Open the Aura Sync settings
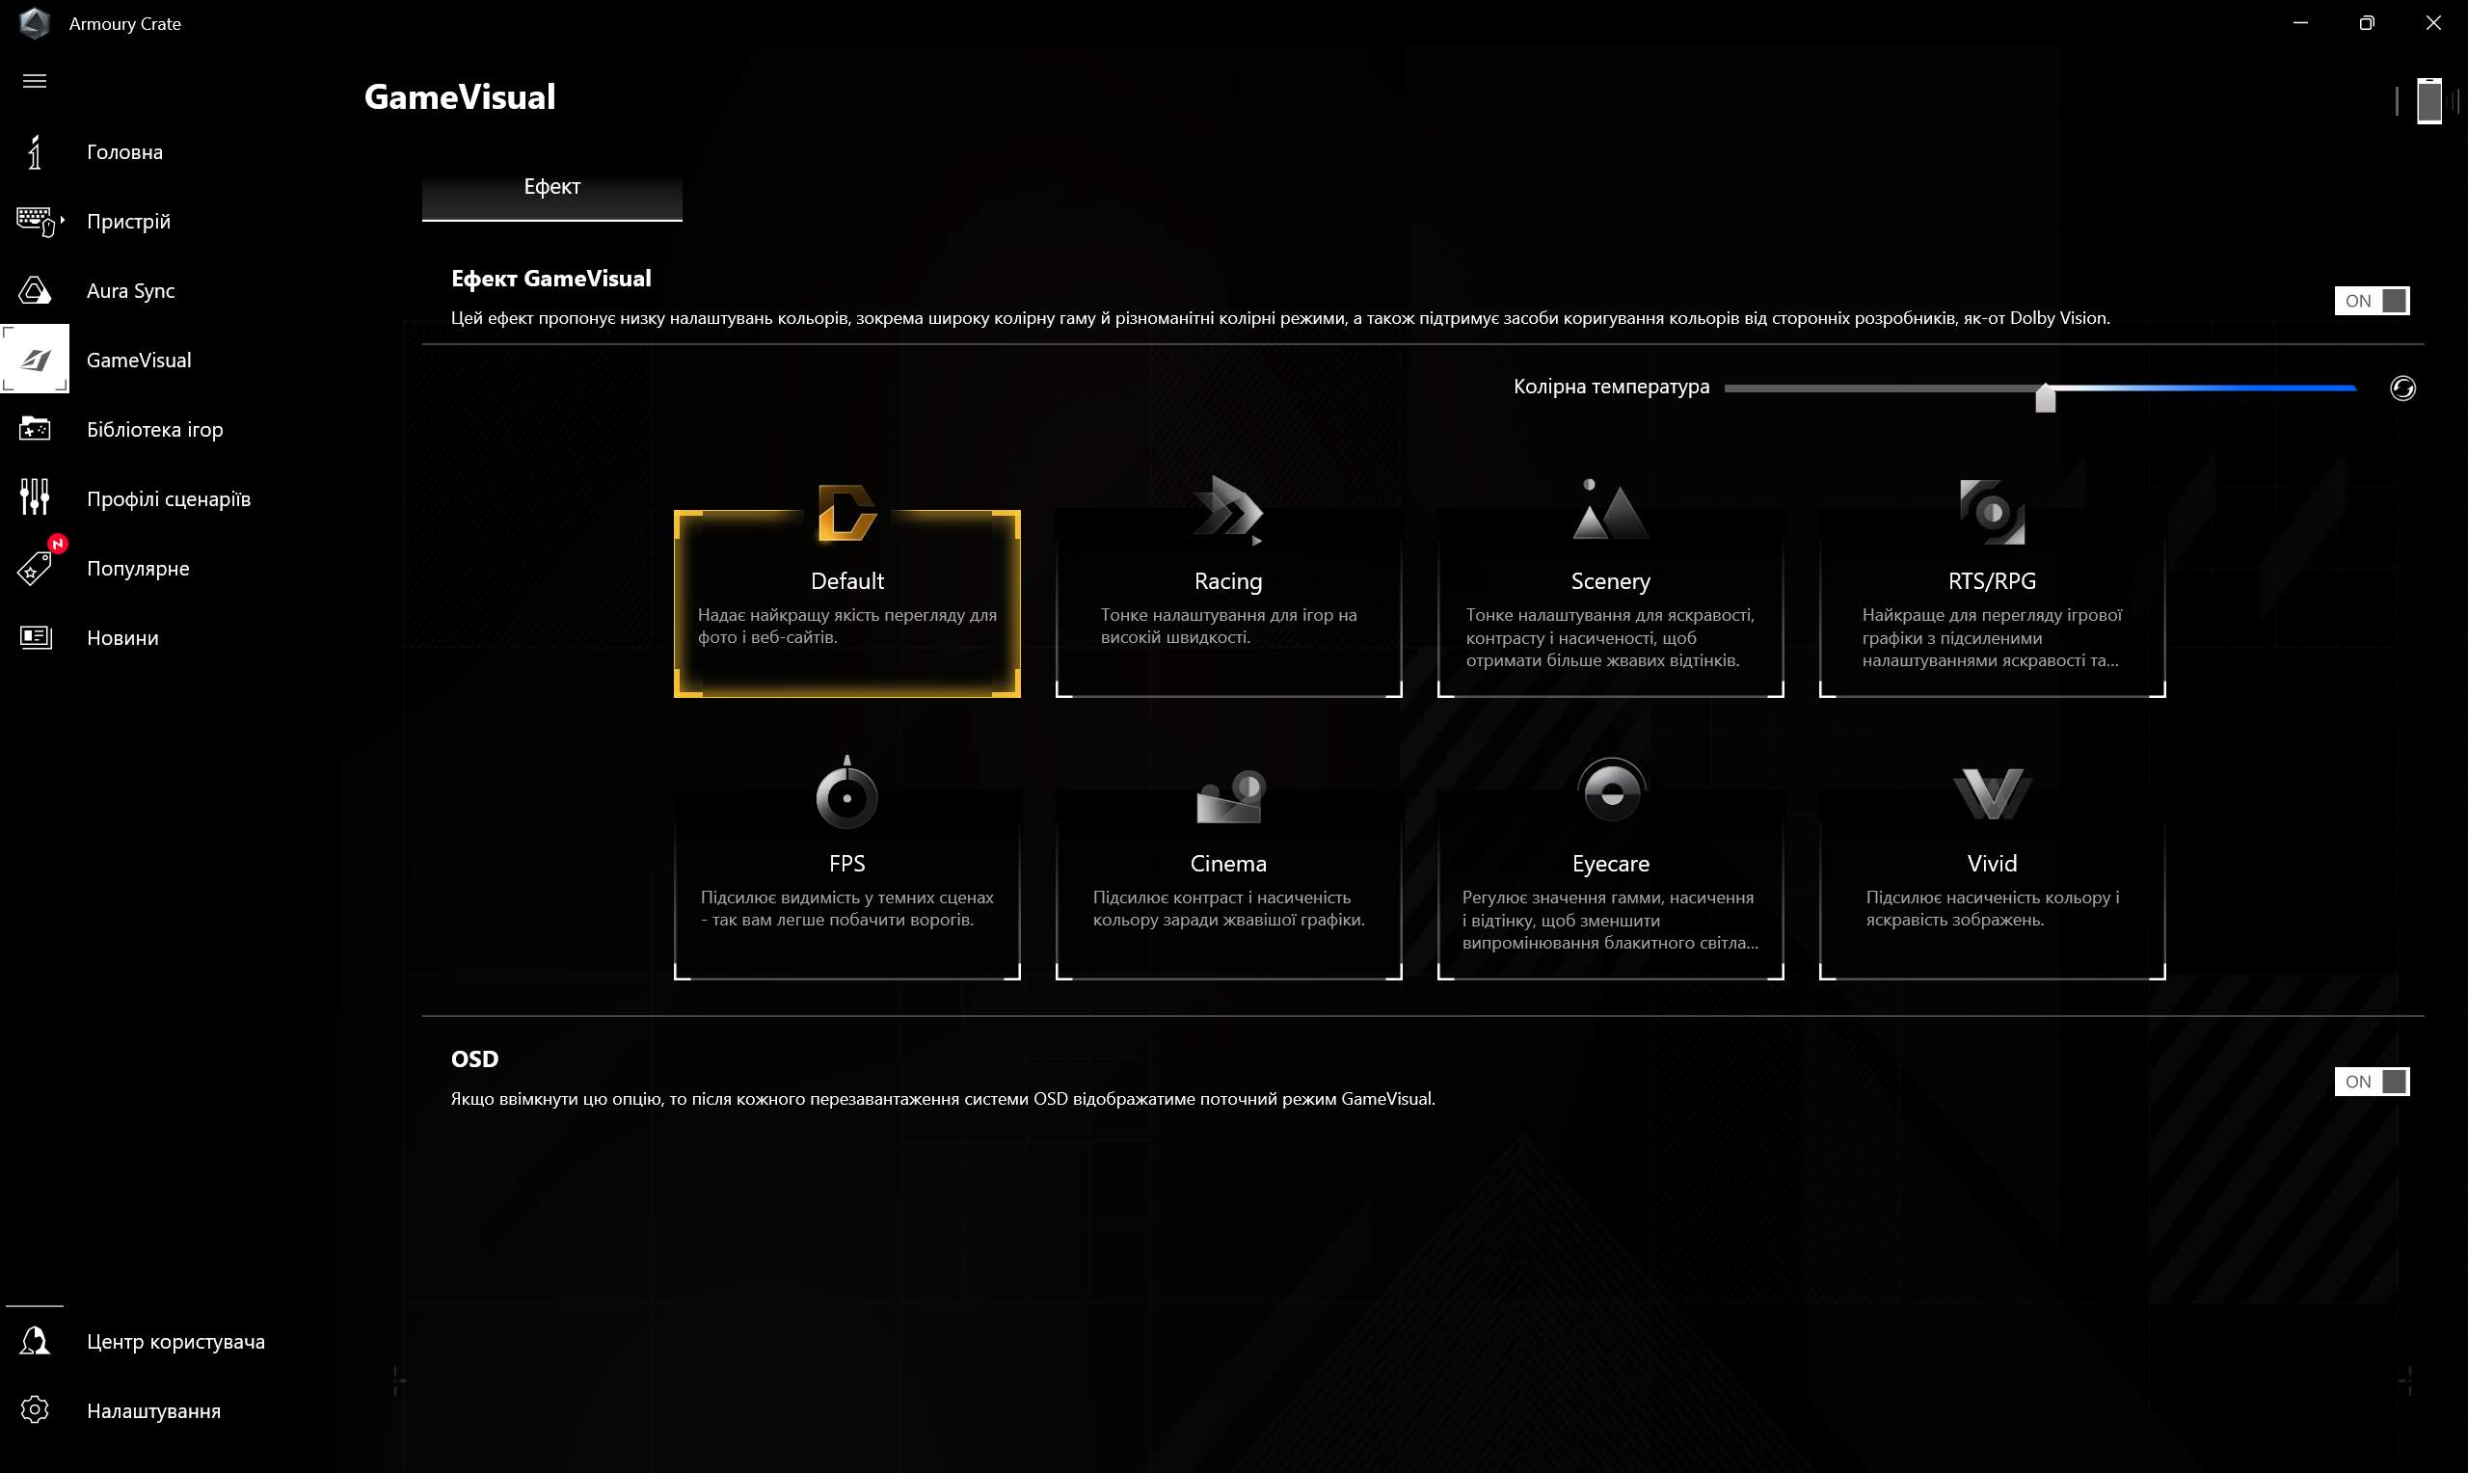 pos(133,289)
